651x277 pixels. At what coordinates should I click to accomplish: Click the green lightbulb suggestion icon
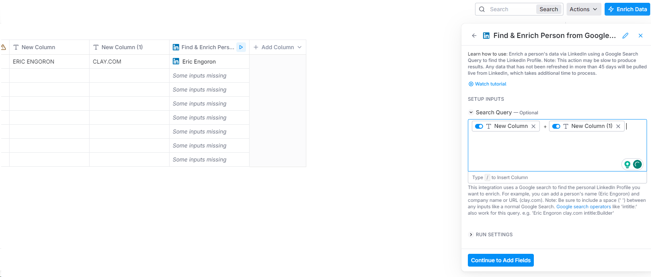[627, 164]
